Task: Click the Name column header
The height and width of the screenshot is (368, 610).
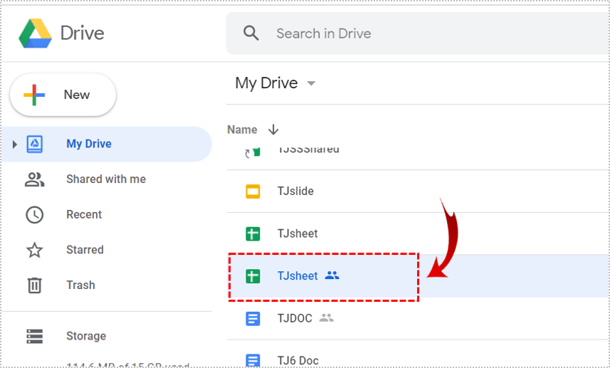Action: pos(242,130)
